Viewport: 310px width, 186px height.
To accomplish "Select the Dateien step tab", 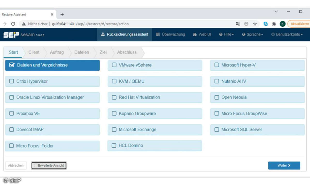I will click(x=82, y=52).
